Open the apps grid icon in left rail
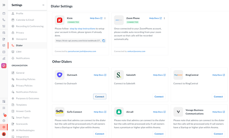Viewport: 229px width, 138px height. (4, 101)
